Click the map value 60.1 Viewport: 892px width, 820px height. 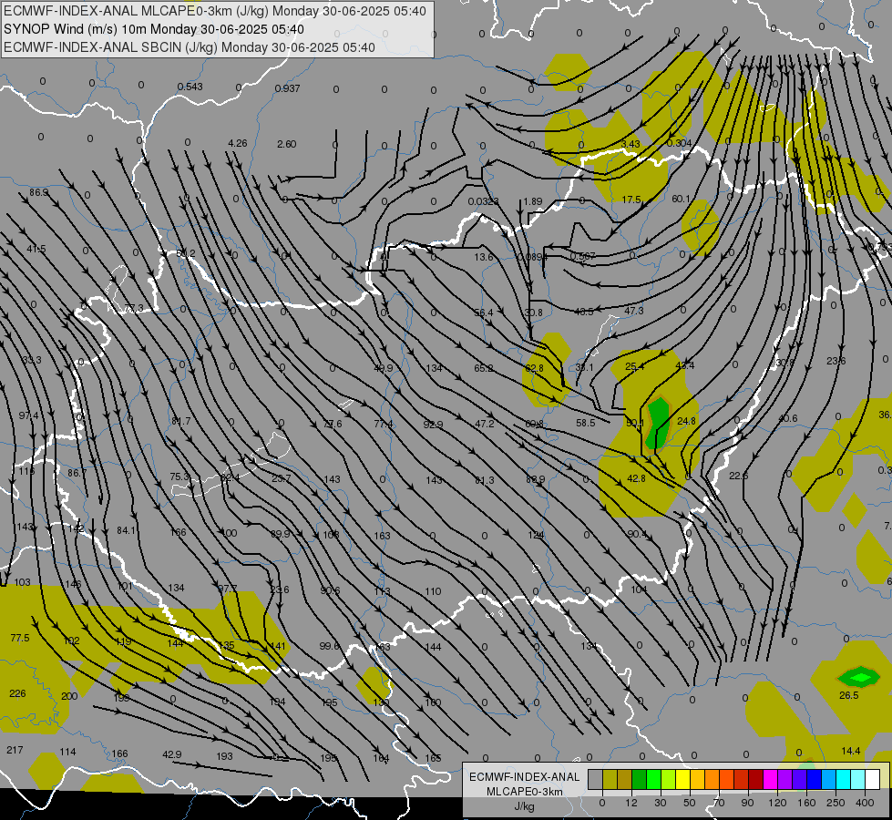[681, 199]
